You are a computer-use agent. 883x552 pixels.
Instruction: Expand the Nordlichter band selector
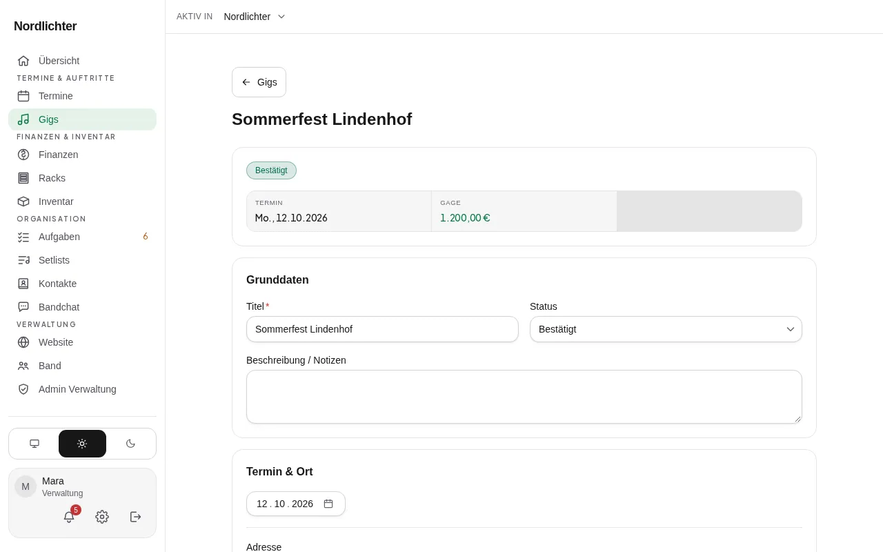coord(255,17)
